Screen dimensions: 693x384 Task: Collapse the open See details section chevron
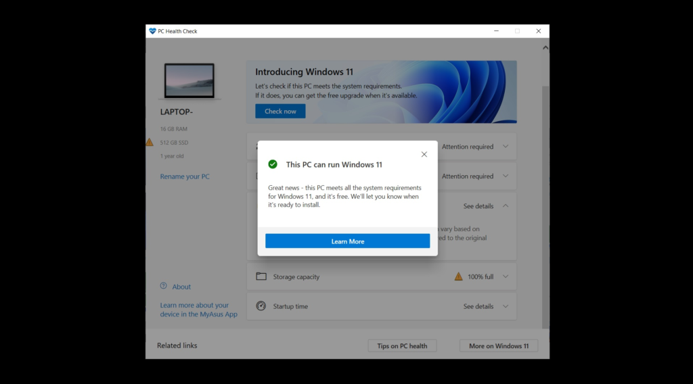pyautogui.click(x=506, y=206)
